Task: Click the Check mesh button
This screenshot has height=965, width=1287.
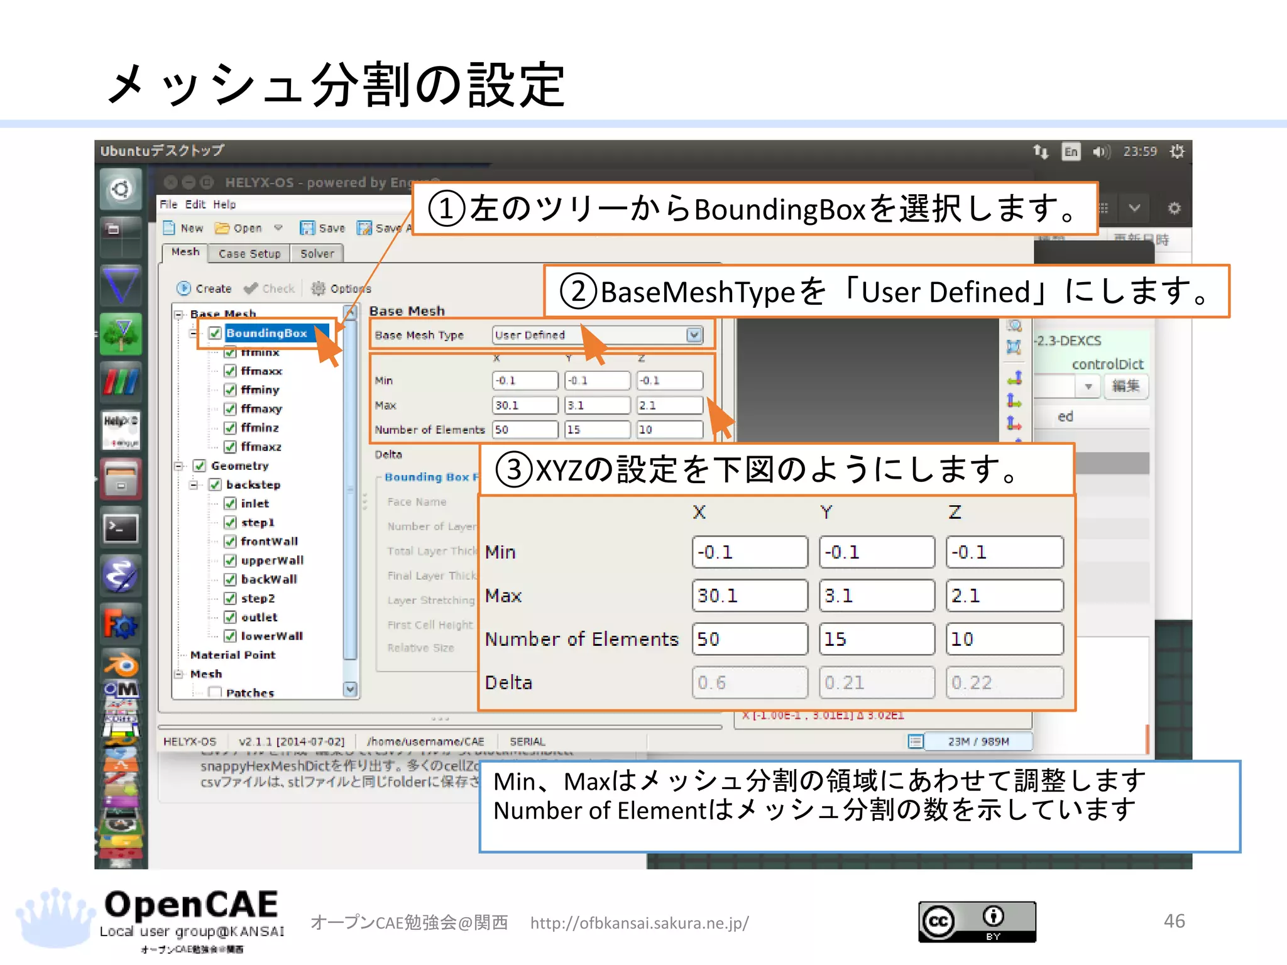Action: (269, 288)
